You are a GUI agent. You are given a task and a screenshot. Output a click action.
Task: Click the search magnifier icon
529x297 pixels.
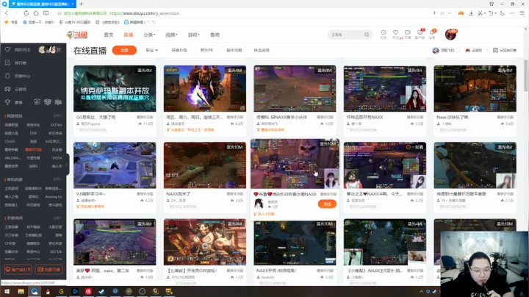coord(367,35)
